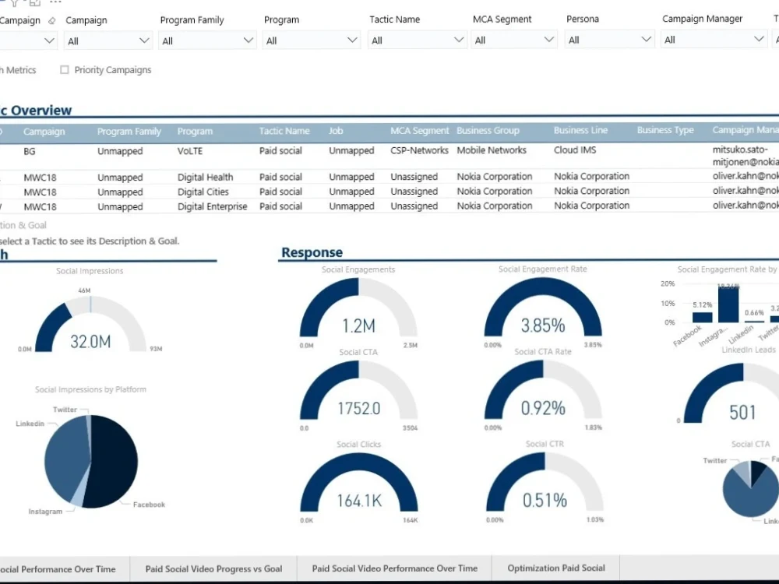This screenshot has width=779, height=584.
Task: Click the pop-out focus icon at top left
Action: click(34, 4)
